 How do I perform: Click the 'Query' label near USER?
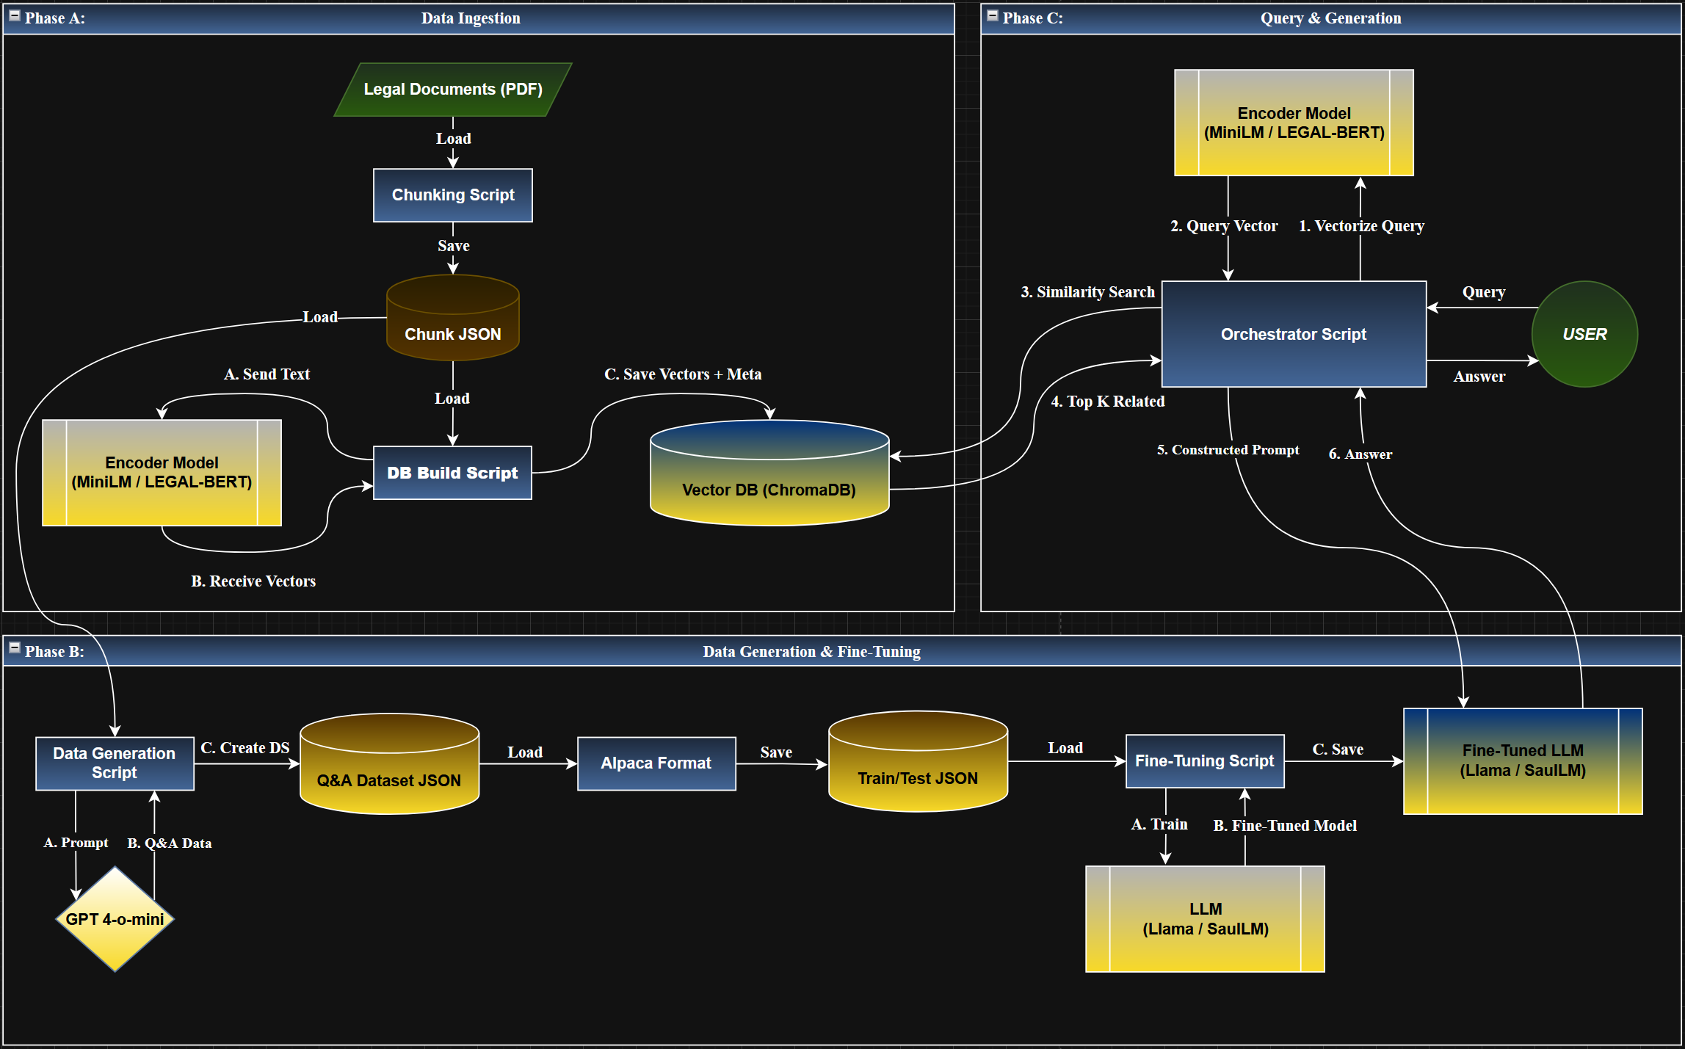(1483, 292)
